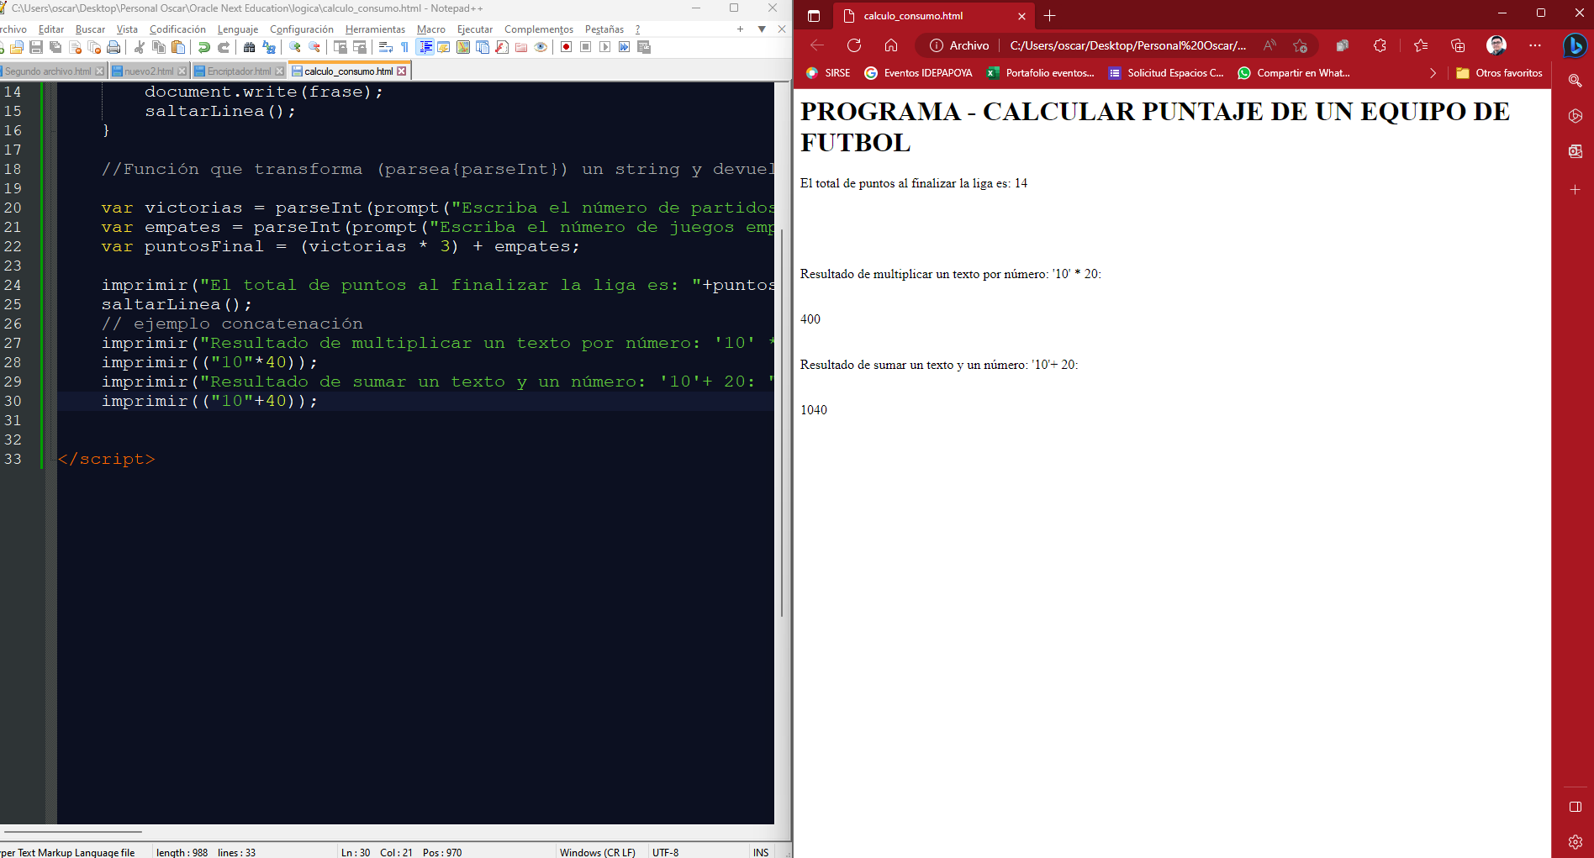Click the Save recorded macro icon
The height and width of the screenshot is (858, 1594).
[644, 47]
